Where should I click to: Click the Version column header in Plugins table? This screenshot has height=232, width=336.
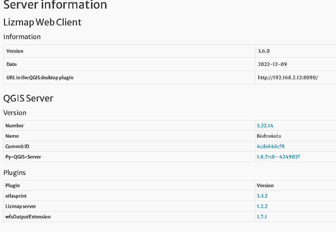tap(265, 185)
